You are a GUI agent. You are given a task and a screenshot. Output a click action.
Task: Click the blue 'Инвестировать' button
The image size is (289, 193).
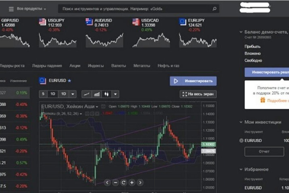click(193, 81)
